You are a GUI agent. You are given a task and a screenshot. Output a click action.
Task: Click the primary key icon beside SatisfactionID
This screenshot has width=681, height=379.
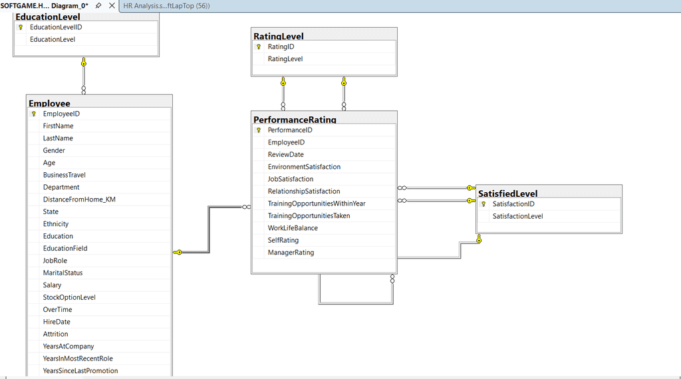tap(483, 204)
